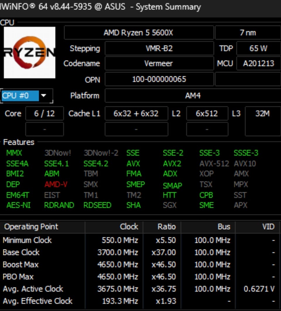Click the ADX feature label
The height and width of the screenshot is (311, 281).
170,174
